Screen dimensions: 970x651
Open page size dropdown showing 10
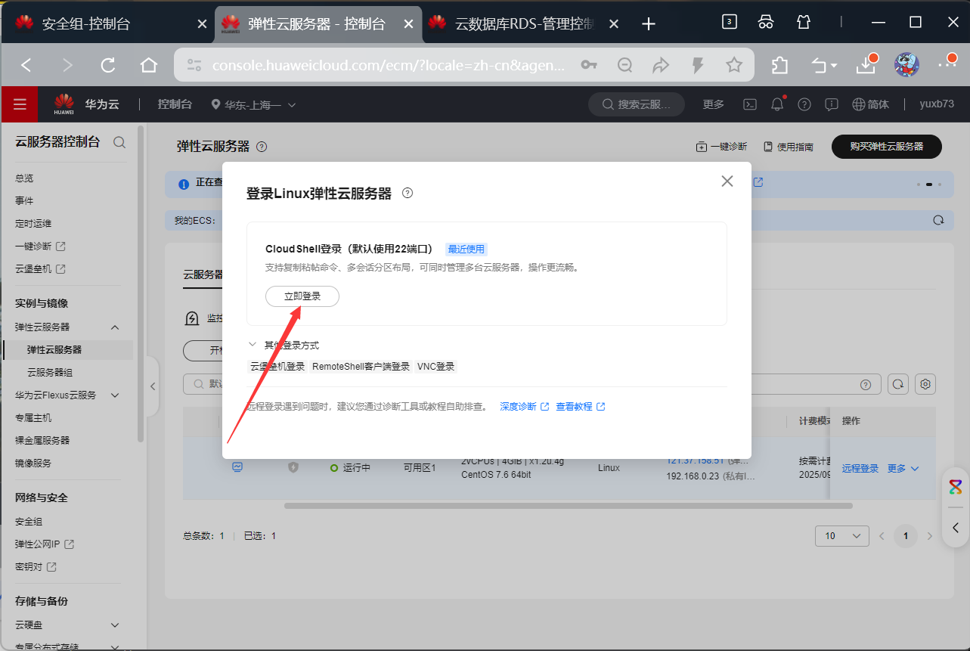[842, 535]
